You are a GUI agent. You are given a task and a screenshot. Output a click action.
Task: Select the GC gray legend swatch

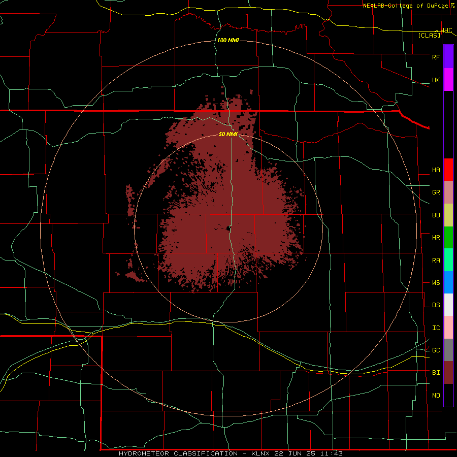coord(448,350)
